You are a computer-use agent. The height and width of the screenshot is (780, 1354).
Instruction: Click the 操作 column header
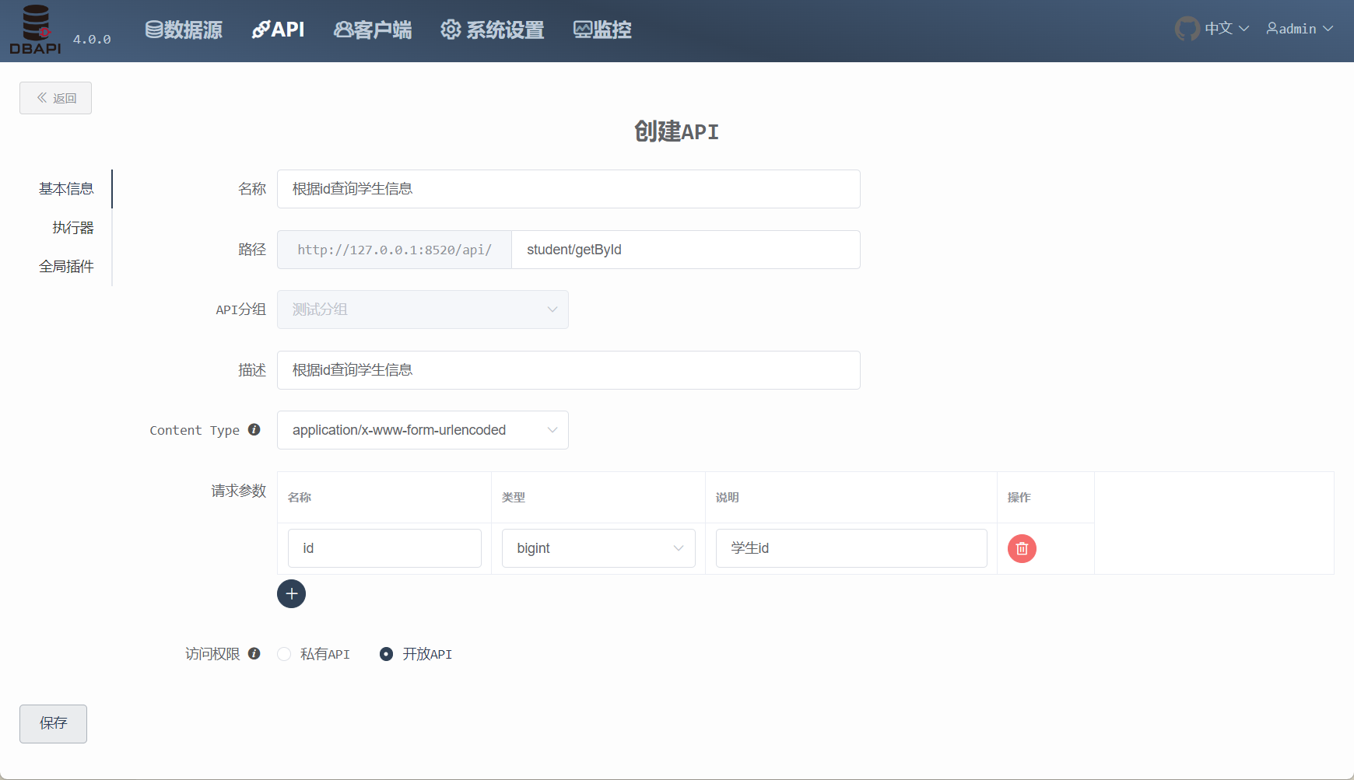[x=1019, y=497]
